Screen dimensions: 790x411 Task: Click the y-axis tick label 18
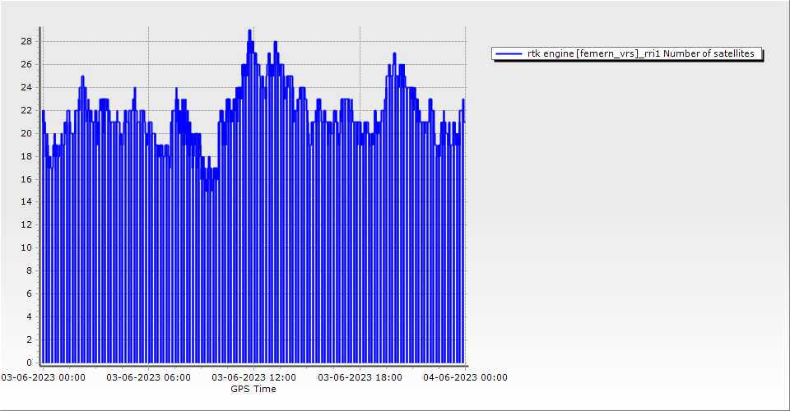pyautogui.click(x=27, y=156)
